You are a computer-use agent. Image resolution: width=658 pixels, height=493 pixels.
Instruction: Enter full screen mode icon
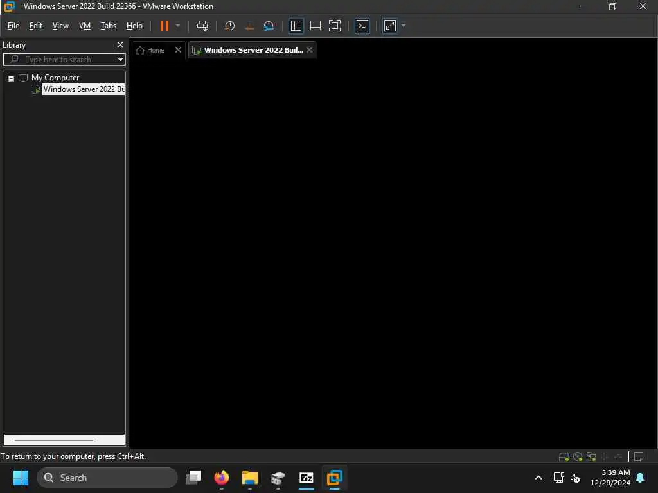pos(334,26)
